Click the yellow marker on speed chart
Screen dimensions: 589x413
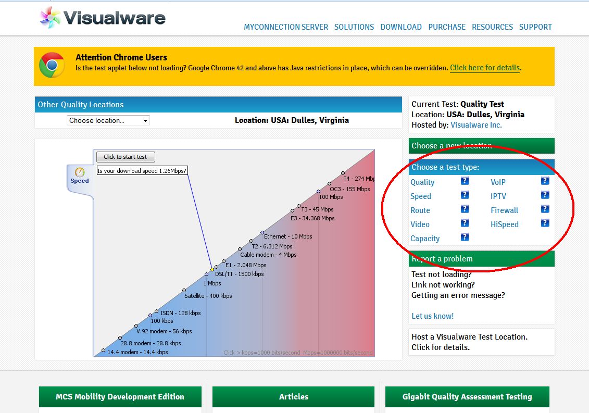tap(212, 269)
